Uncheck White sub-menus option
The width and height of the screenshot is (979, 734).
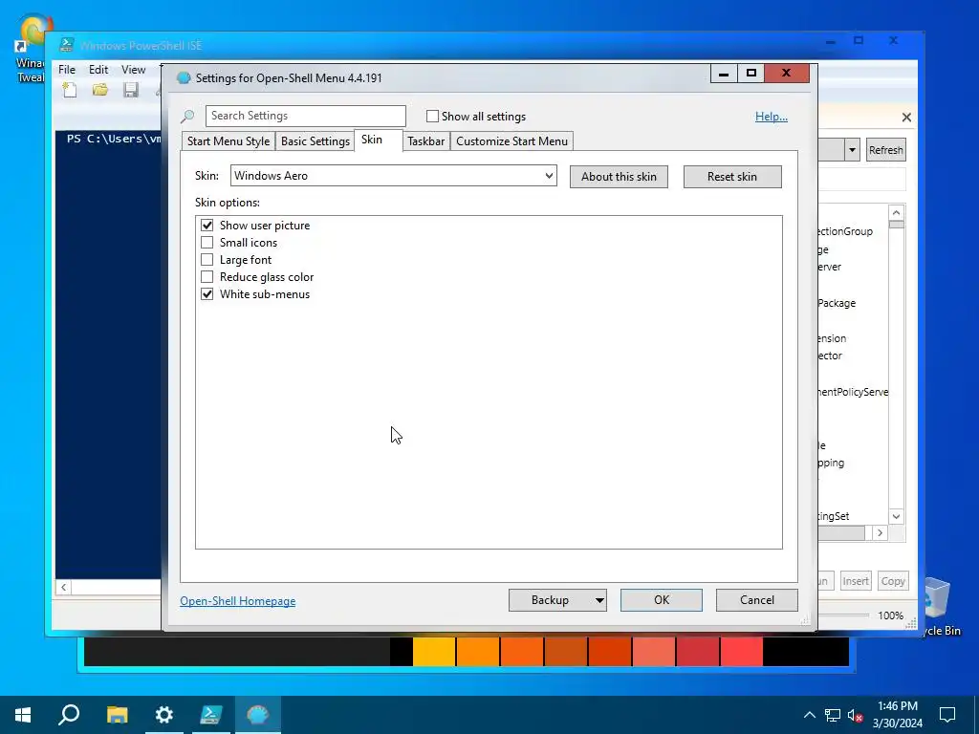pos(207,294)
